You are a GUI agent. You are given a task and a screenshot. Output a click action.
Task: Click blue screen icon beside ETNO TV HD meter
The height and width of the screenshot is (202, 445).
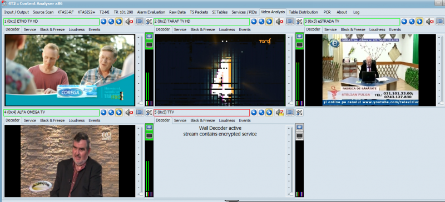(149, 36)
